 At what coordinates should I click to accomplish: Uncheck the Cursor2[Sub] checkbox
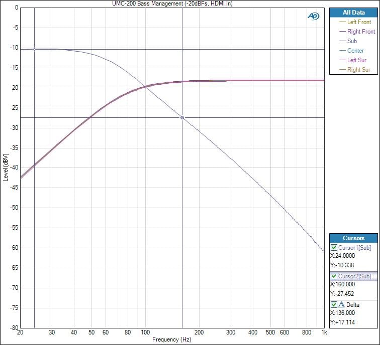click(x=334, y=276)
